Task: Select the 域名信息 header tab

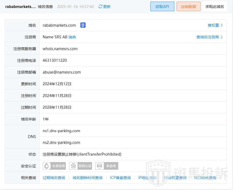Action: pos(45,7)
